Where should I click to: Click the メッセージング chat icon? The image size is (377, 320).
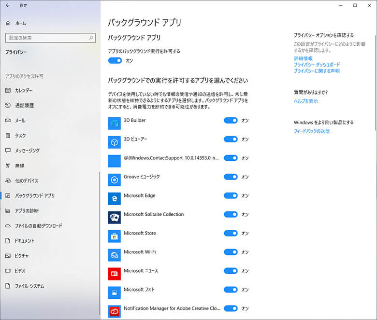(x=8, y=151)
